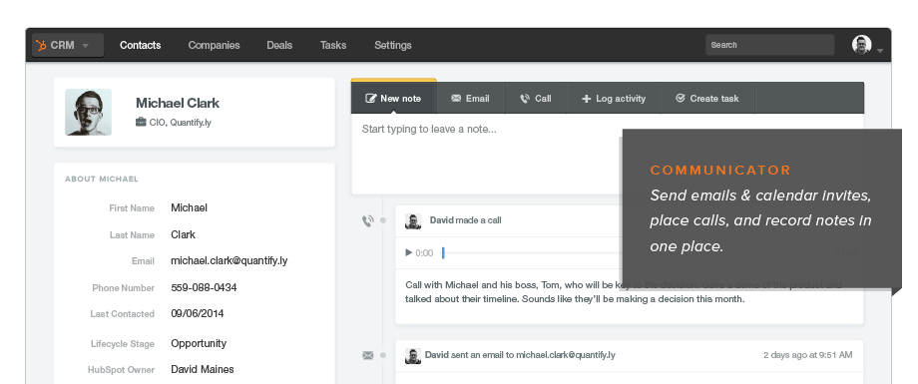Click Michael Clark's profile photo

pos(89,113)
